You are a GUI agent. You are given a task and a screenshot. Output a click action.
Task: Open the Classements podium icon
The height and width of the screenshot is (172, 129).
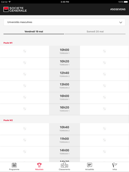tap(64, 165)
